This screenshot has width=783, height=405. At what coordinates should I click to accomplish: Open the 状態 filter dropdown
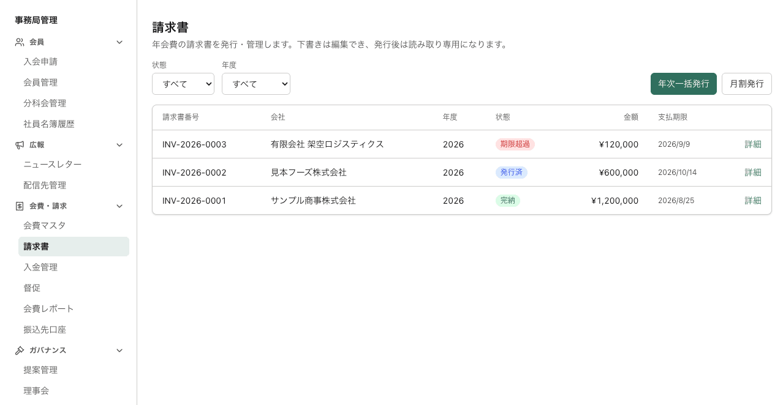(183, 84)
